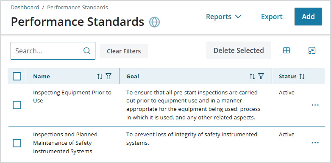
Task: Open actions menu for Safety Instrumented Systems row
Action: [x=315, y=143]
